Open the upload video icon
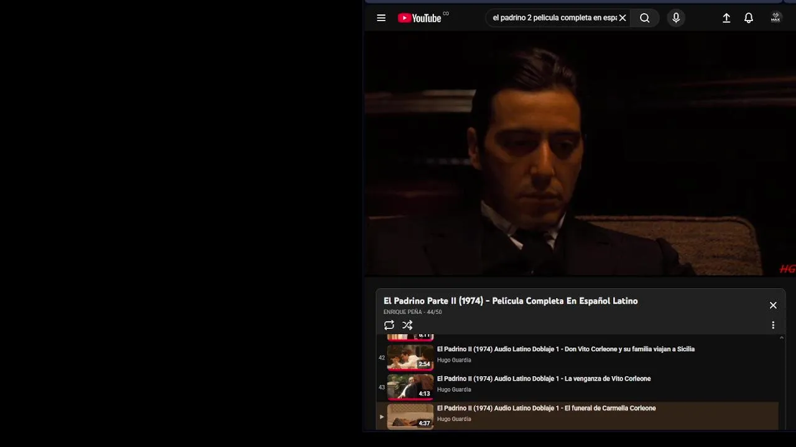Screen dimensions: 796x447 click(726, 18)
